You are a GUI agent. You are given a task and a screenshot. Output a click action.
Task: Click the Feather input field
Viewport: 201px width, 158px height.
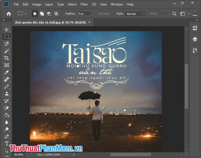pyautogui.click(x=84, y=13)
